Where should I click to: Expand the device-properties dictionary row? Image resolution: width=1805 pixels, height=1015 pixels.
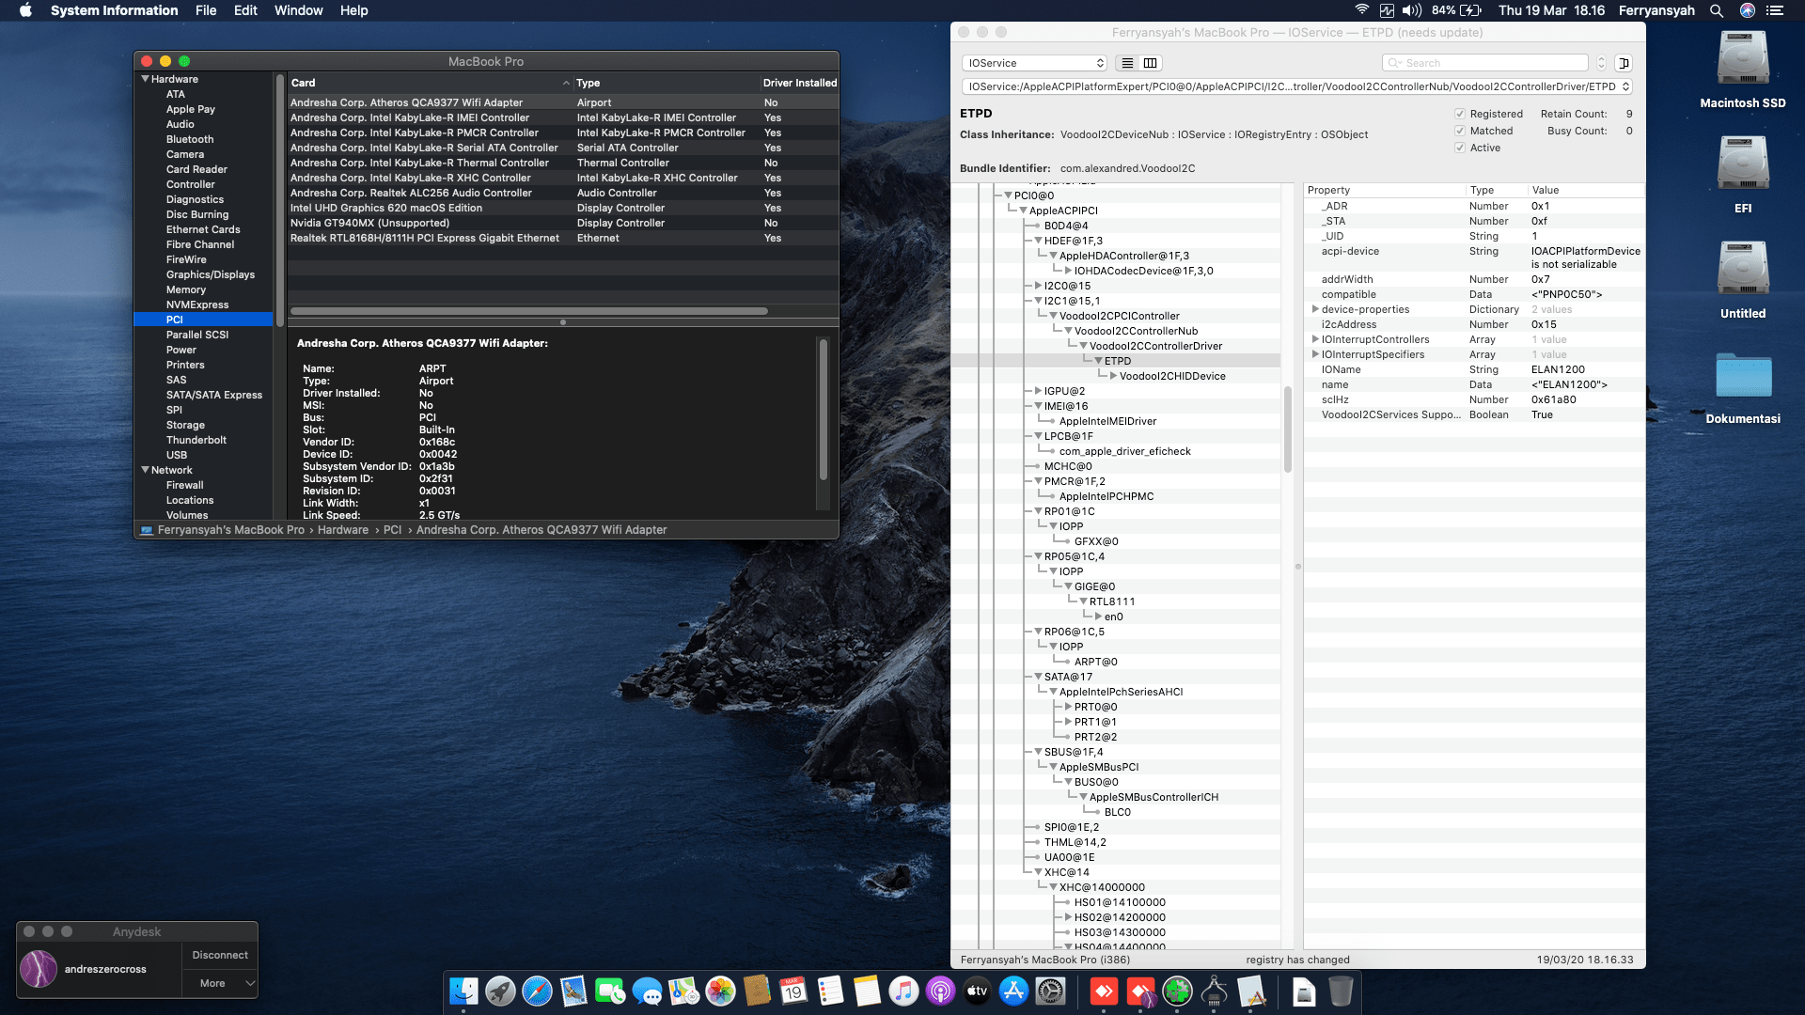tap(1315, 309)
